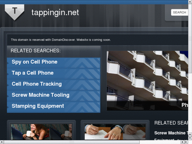Click the tappingin.net site title

click(55, 12)
